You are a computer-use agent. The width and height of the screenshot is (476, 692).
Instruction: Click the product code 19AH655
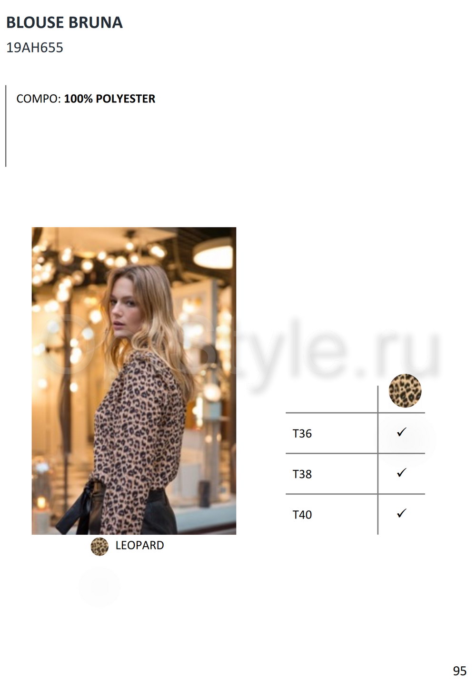[x=35, y=48]
